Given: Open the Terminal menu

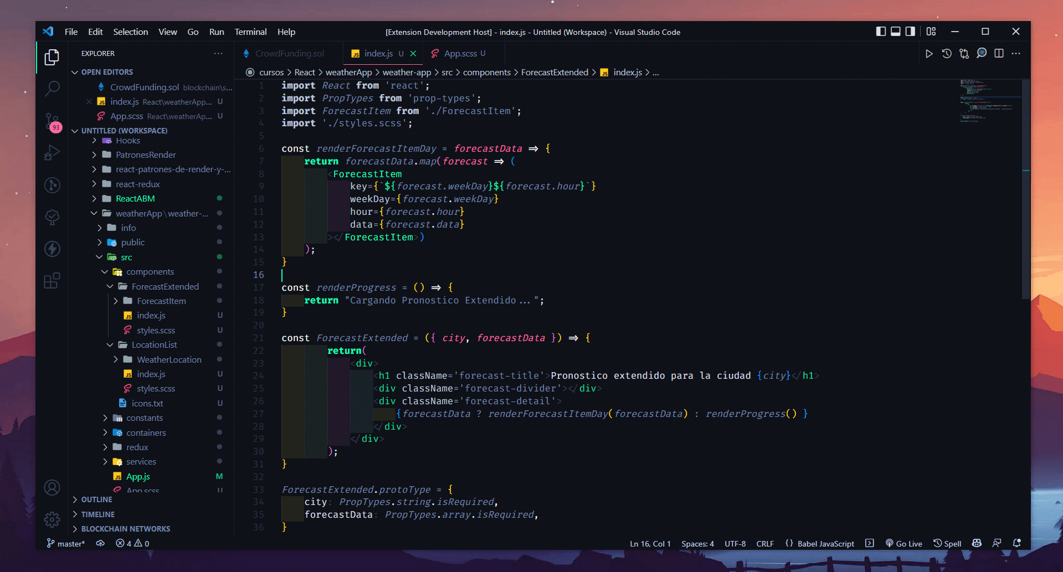Looking at the screenshot, I should 250,32.
